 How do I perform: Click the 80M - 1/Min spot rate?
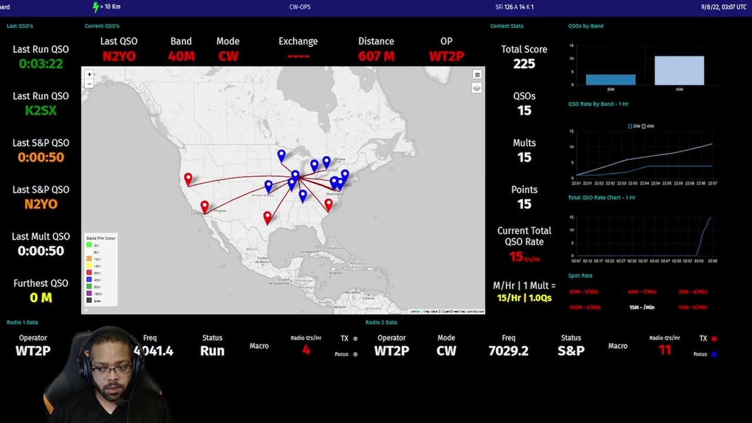584,291
